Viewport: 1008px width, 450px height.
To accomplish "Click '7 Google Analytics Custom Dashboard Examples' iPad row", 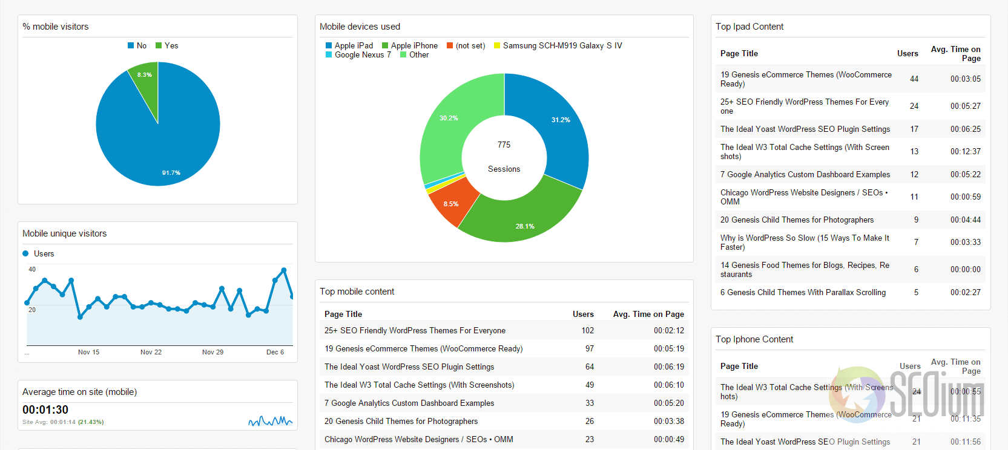I will click(851, 174).
